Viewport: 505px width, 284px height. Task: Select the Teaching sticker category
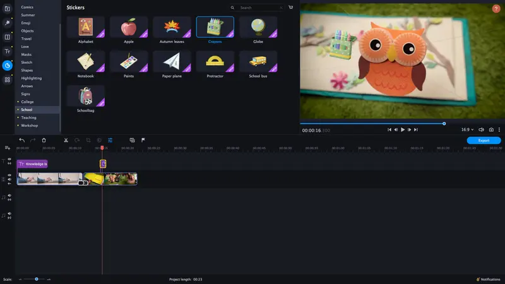[28, 117]
